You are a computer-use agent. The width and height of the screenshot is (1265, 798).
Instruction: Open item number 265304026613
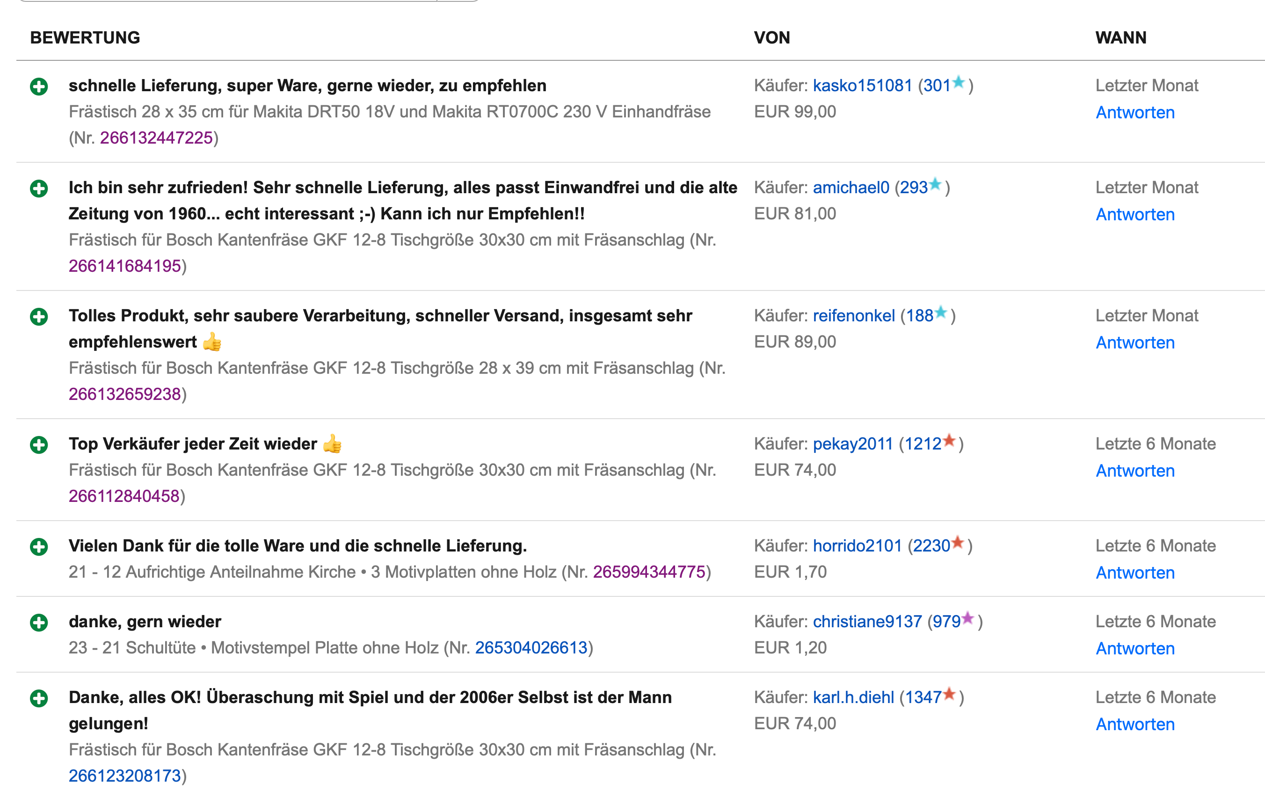click(x=531, y=648)
